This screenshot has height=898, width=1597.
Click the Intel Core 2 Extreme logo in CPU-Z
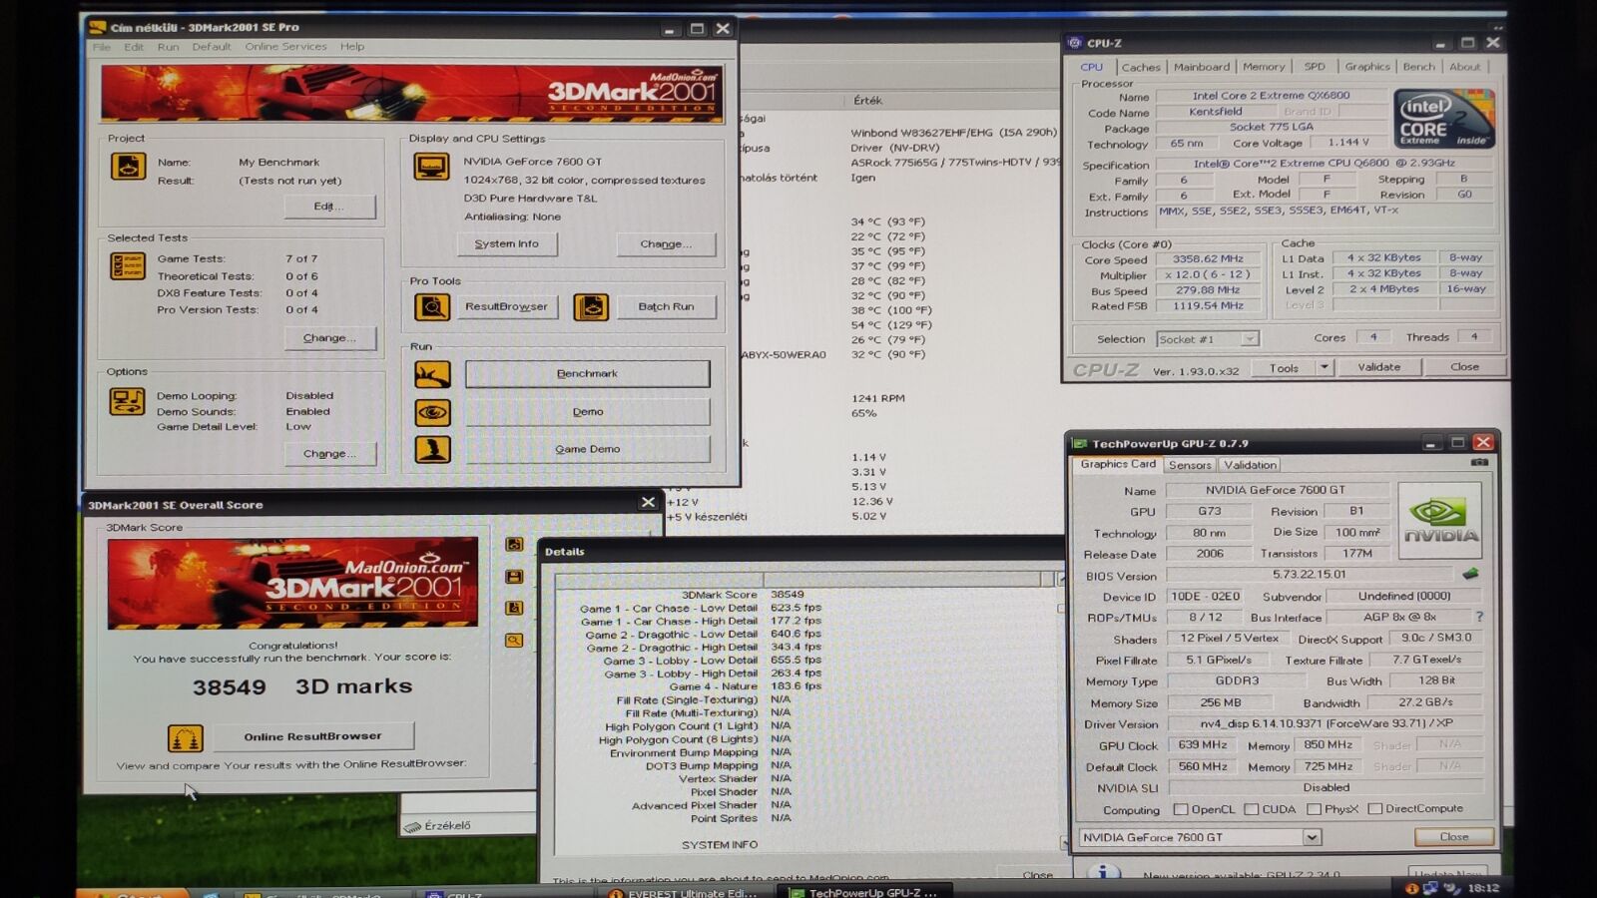(x=1444, y=119)
